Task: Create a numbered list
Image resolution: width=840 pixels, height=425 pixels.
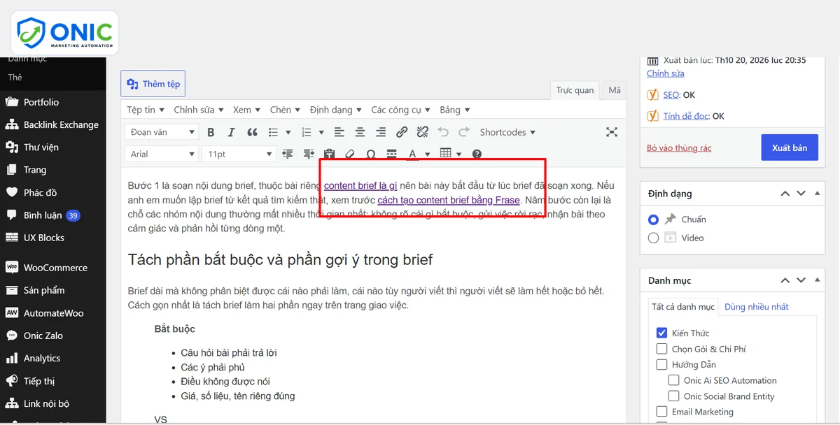Action: (x=306, y=132)
